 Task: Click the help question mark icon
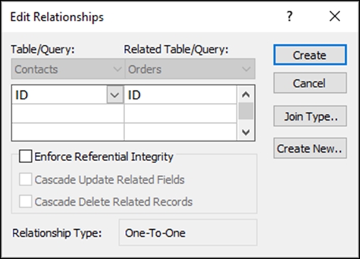coord(290,16)
